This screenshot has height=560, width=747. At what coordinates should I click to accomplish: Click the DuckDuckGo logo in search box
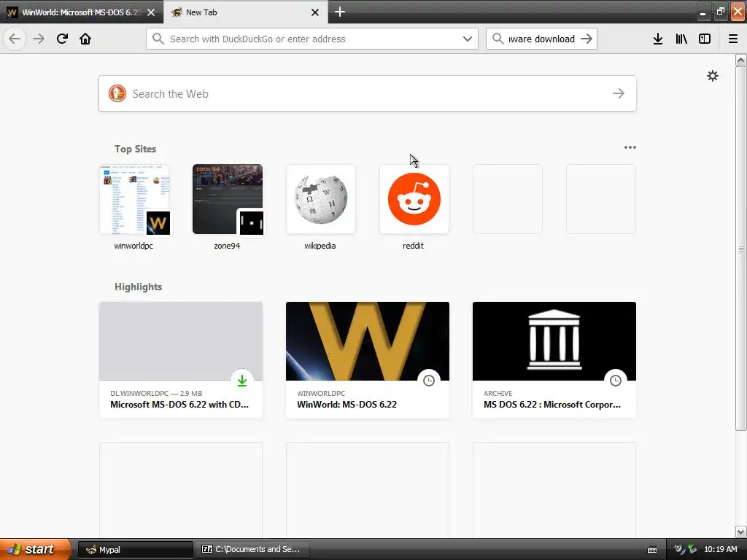coord(117,93)
